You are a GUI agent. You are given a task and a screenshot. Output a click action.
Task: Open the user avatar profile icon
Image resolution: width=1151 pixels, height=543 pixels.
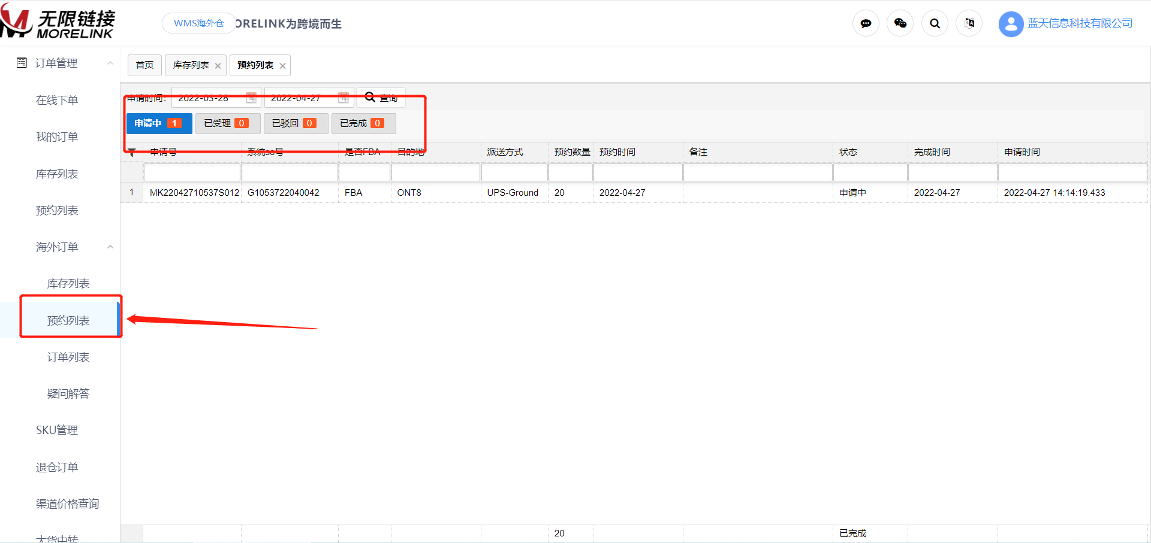click(x=1011, y=24)
